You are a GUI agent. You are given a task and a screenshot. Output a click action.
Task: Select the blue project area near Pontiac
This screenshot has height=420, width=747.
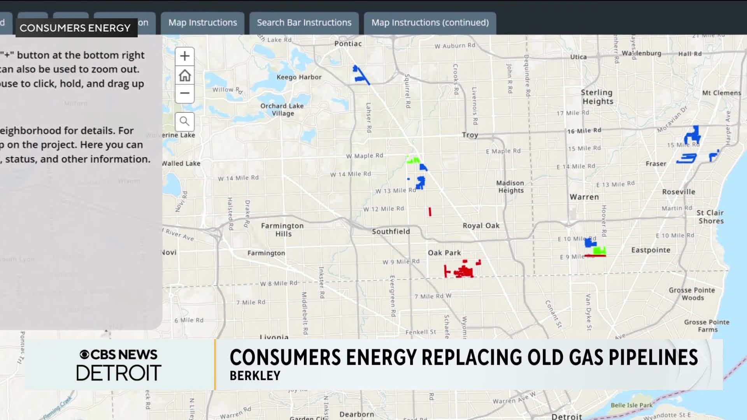pyautogui.click(x=361, y=75)
